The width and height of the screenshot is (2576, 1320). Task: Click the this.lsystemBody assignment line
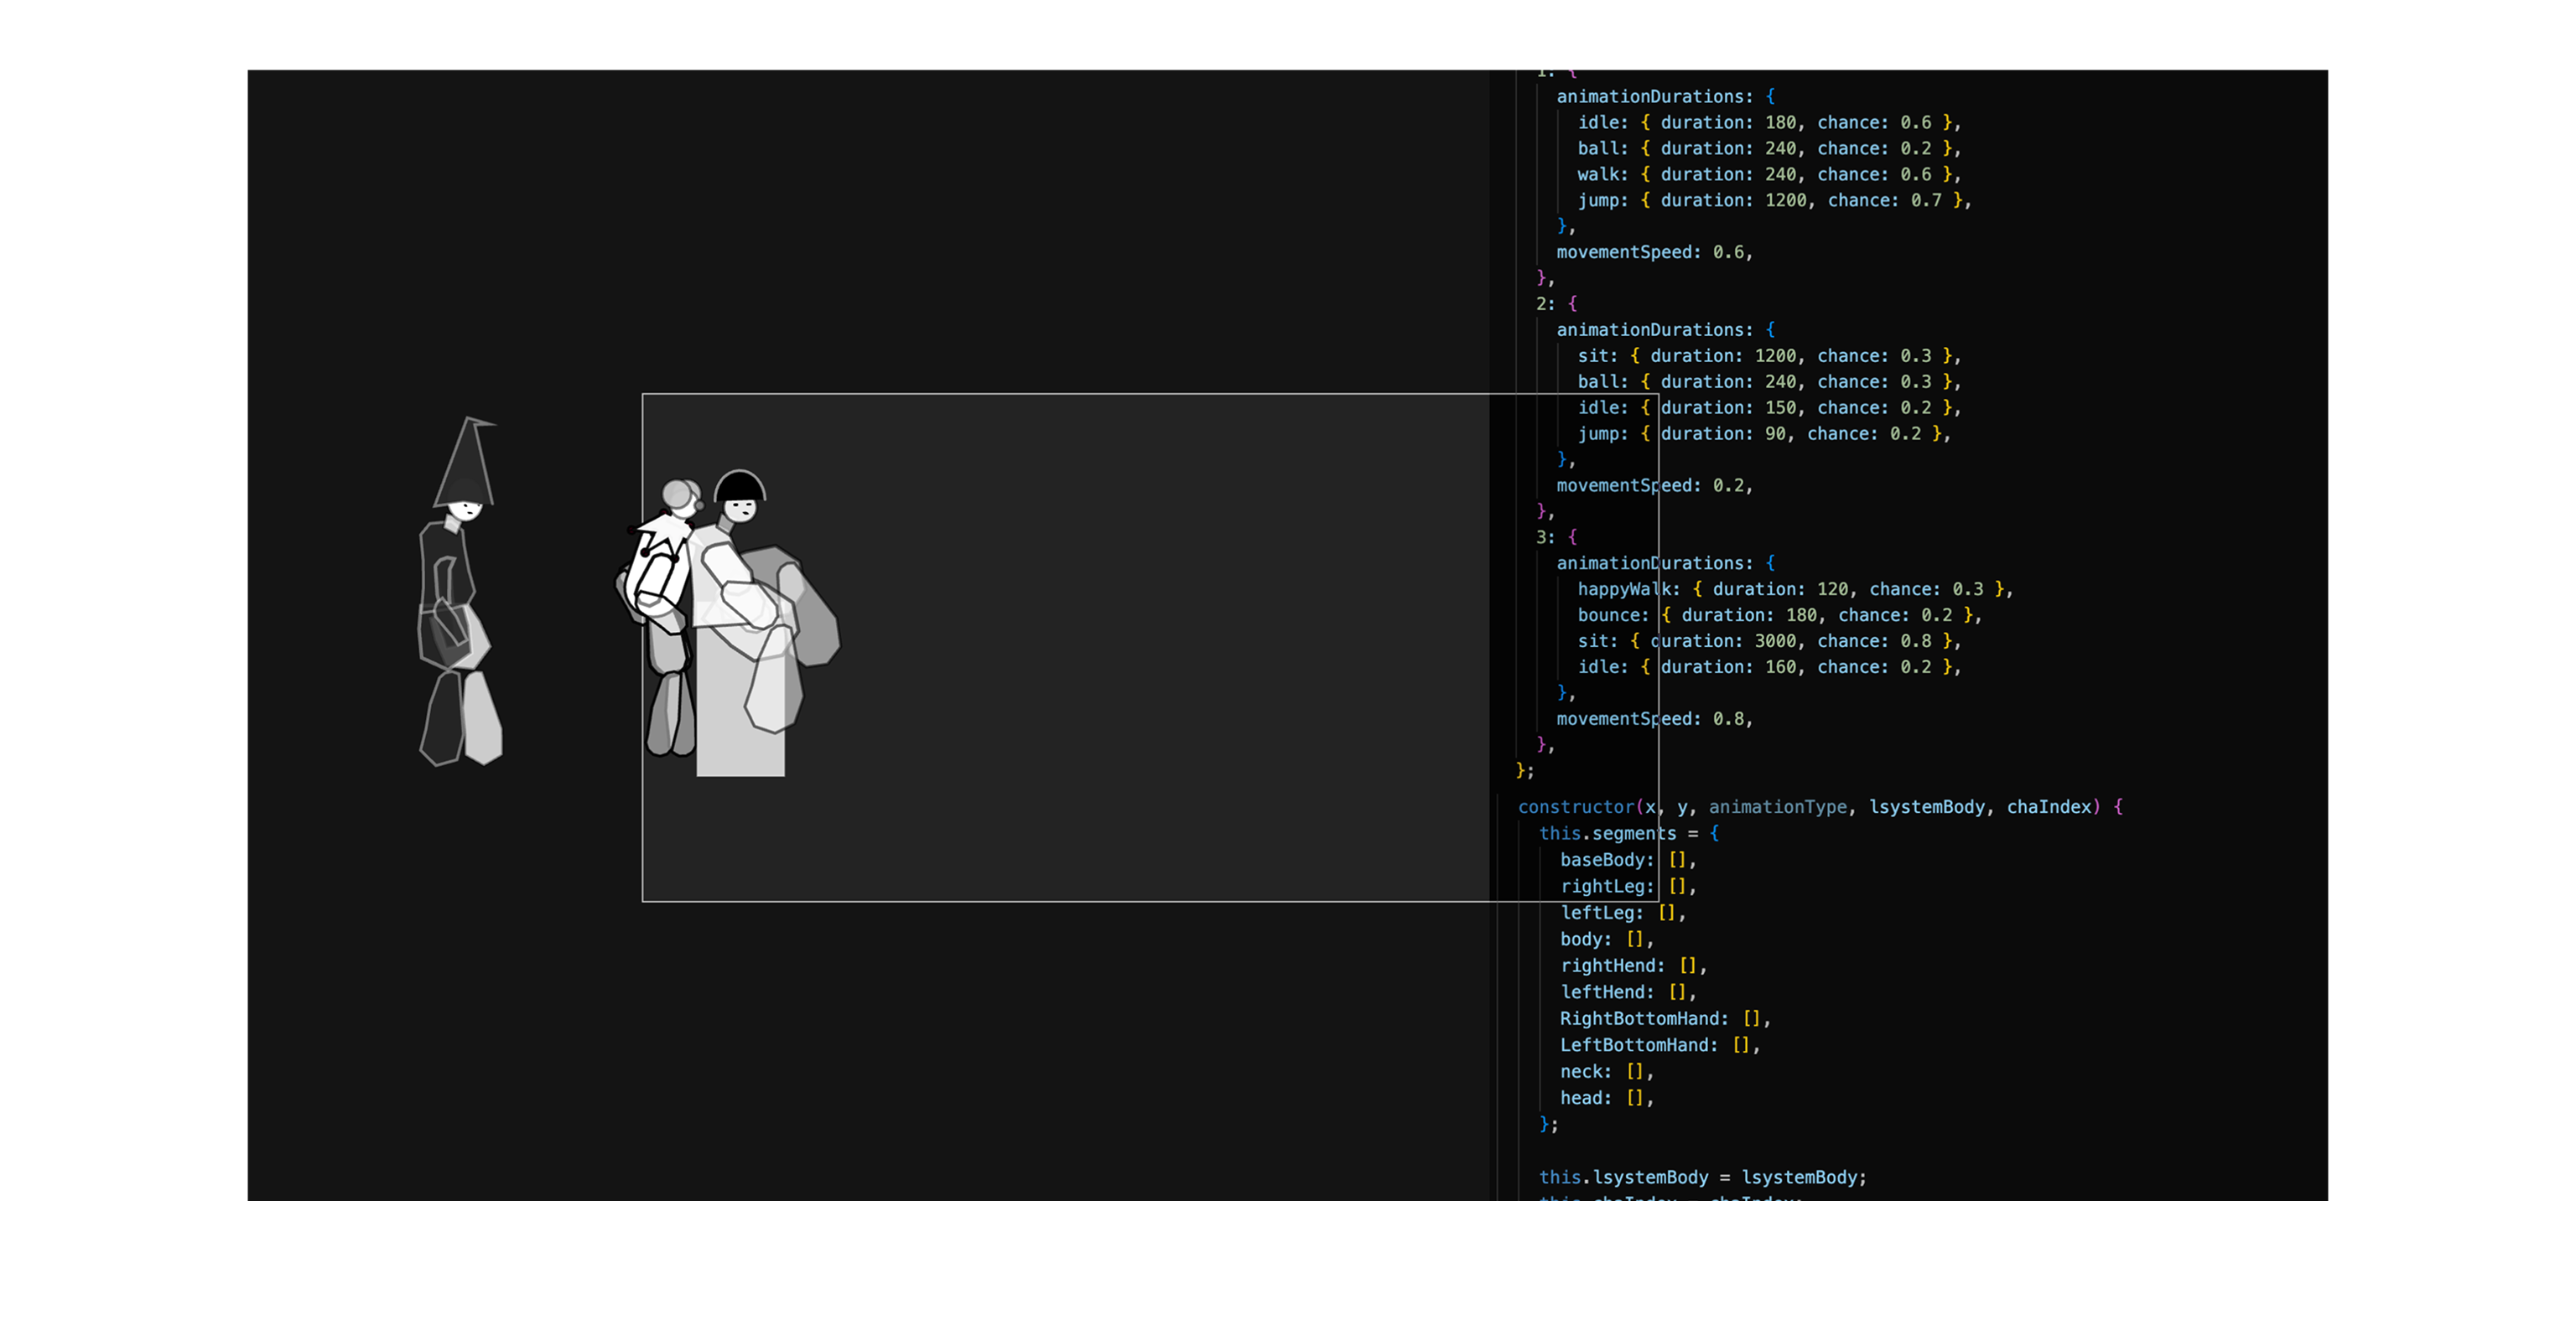click(1702, 1178)
